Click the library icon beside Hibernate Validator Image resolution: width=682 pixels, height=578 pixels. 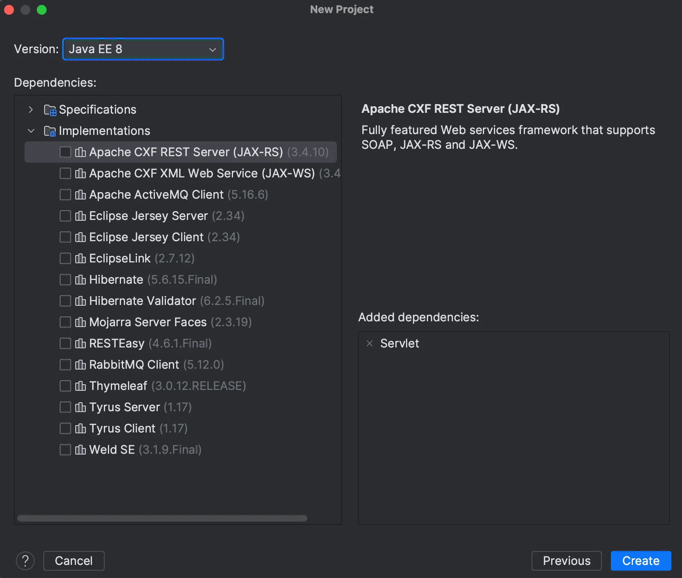(x=81, y=301)
